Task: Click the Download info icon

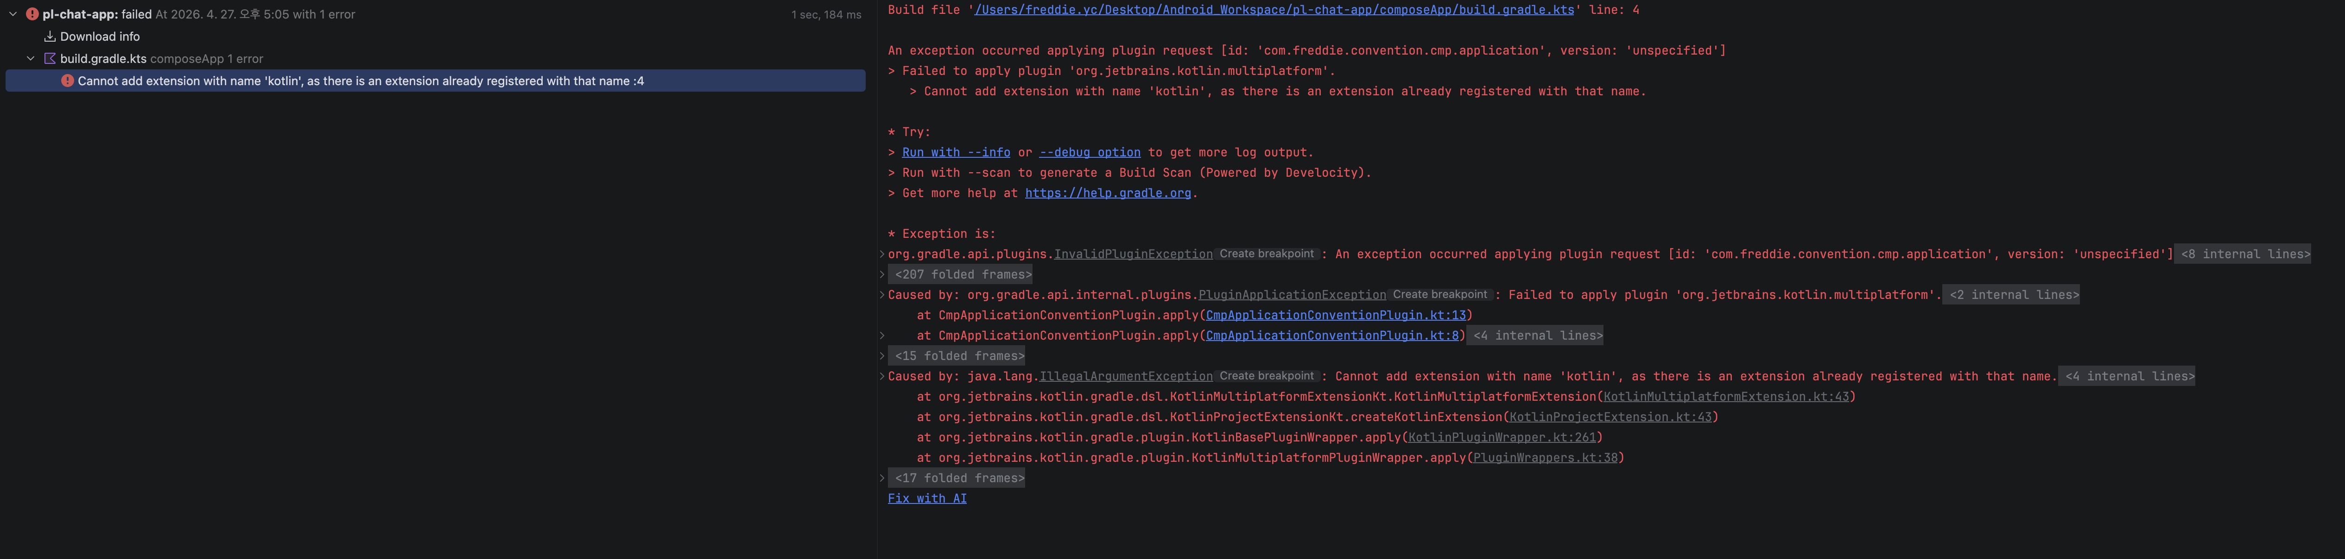Action: (50, 37)
